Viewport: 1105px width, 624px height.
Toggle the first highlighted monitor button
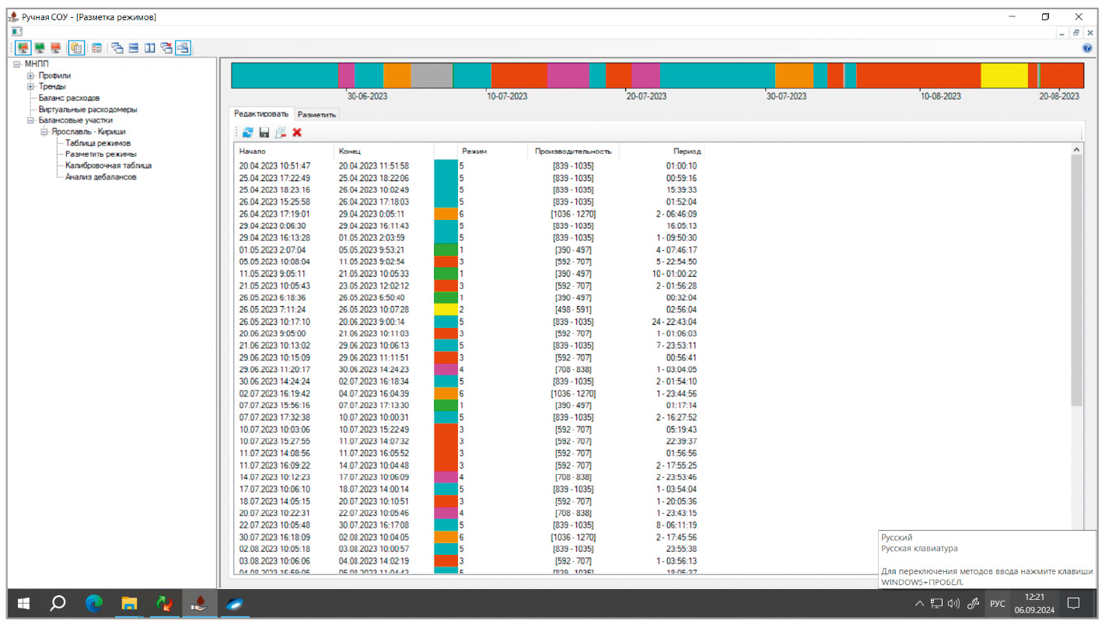click(x=23, y=48)
